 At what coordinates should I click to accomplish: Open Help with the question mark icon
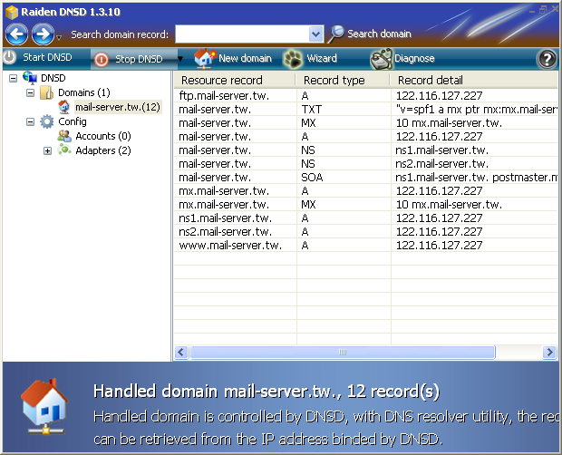pyautogui.click(x=547, y=59)
